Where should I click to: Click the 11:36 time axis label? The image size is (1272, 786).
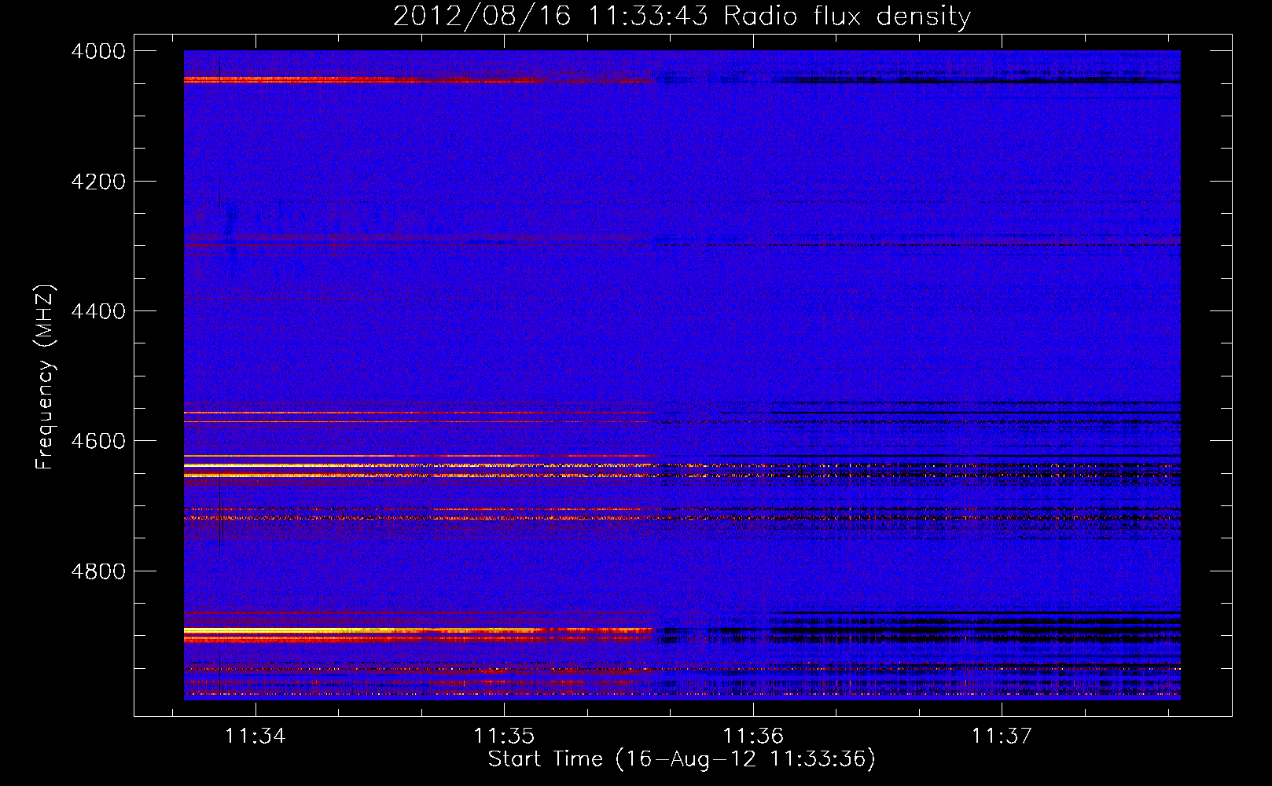(753, 736)
